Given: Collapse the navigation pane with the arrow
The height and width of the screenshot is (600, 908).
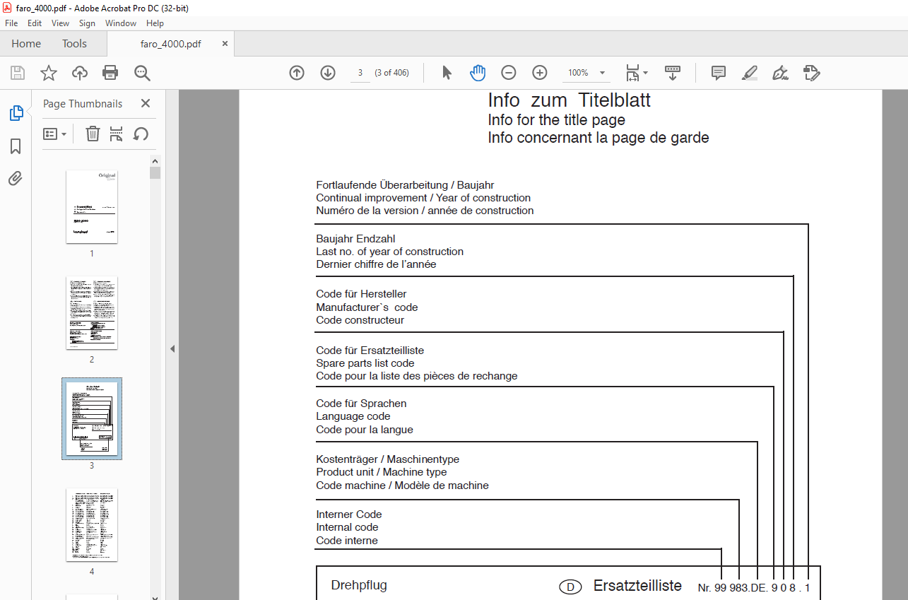Looking at the screenshot, I should coord(172,348).
